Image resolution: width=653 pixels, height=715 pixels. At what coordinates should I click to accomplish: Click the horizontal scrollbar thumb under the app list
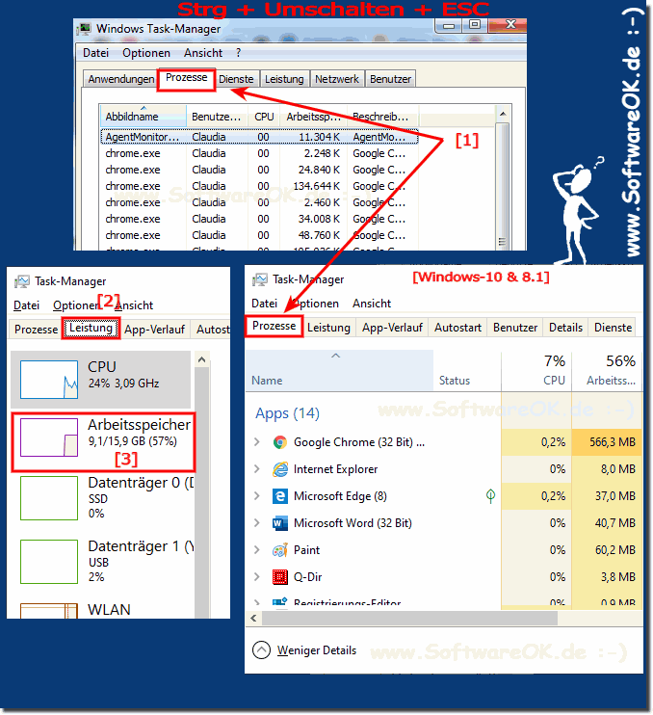click(x=409, y=619)
